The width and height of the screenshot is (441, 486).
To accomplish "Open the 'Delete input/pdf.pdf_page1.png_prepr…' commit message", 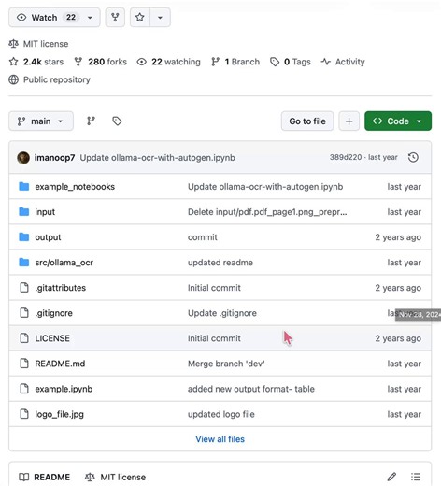I will (267, 212).
